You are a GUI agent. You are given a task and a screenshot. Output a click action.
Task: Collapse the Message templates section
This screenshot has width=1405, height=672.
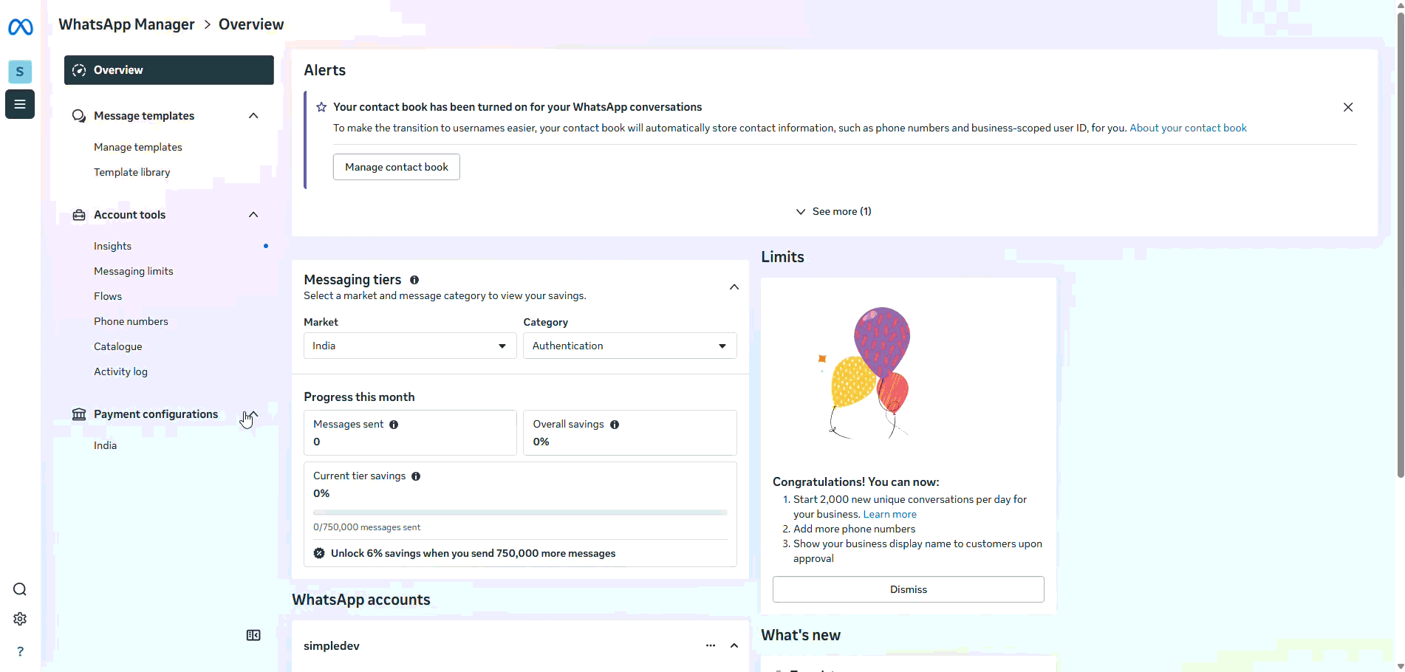253,116
